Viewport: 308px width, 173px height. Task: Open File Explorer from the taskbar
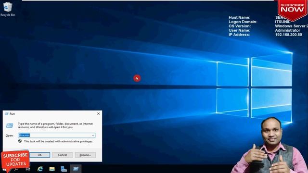pos(52,169)
